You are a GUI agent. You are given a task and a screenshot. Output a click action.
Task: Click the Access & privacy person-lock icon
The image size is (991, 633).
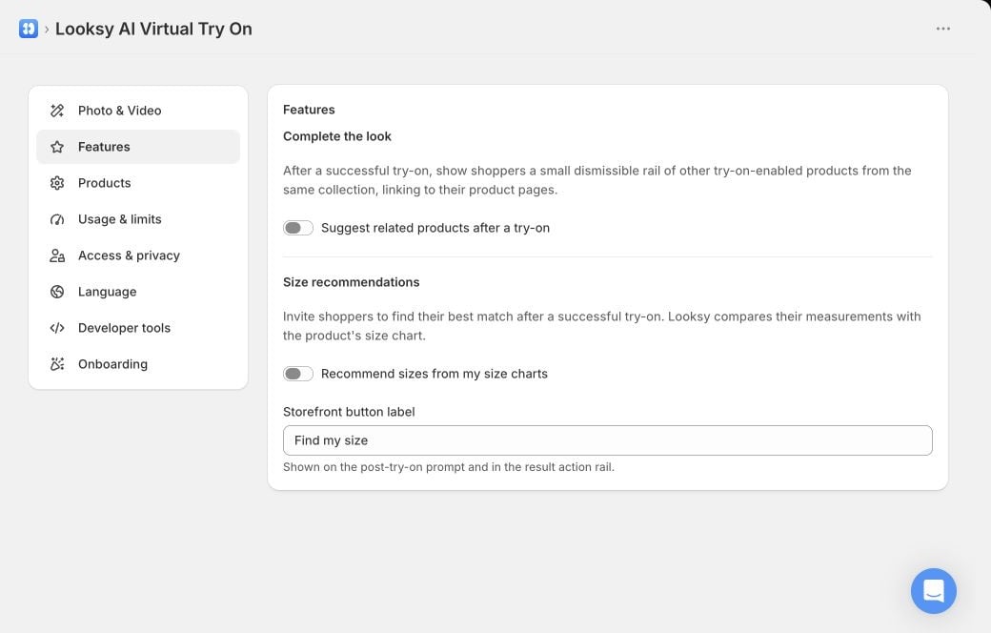click(57, 255)
